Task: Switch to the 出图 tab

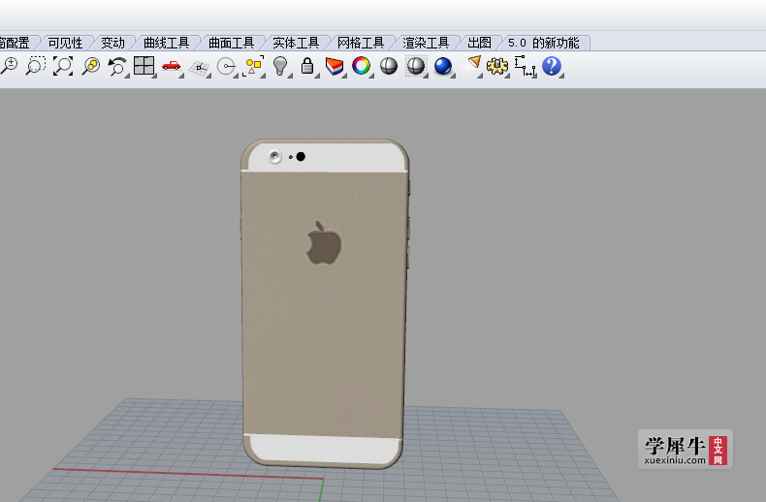Action: click(x=479, y=43)
